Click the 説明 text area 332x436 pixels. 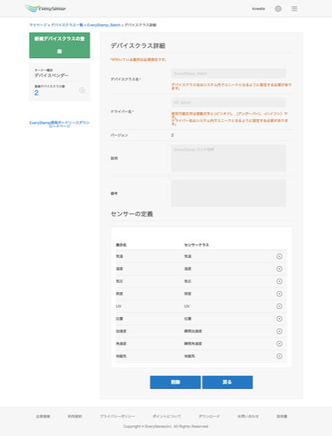point(228,158)
